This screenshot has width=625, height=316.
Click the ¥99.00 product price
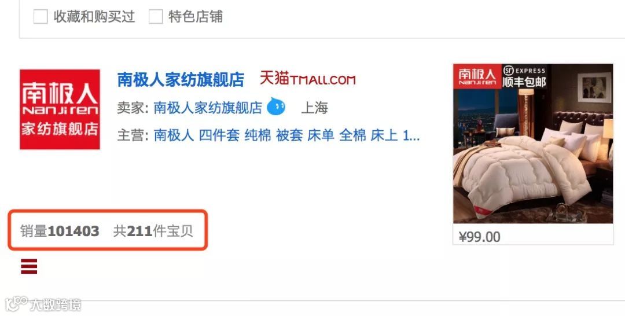point(480,237)
